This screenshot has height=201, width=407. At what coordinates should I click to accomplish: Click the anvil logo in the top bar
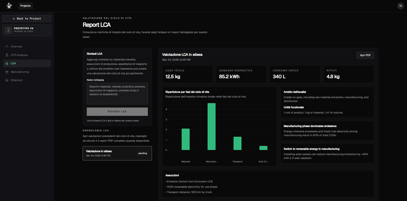(x=9, y=6)
